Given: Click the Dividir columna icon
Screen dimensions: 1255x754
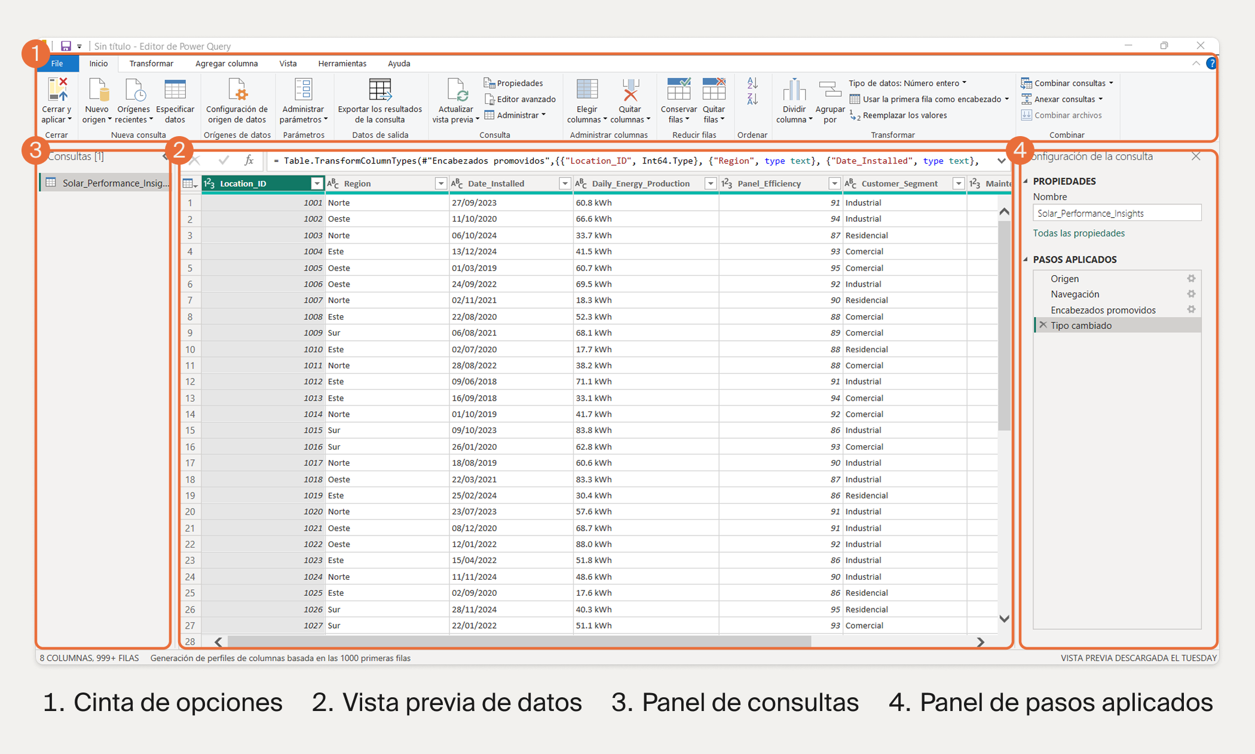Looking at the screenshot, I should point(794,91).
